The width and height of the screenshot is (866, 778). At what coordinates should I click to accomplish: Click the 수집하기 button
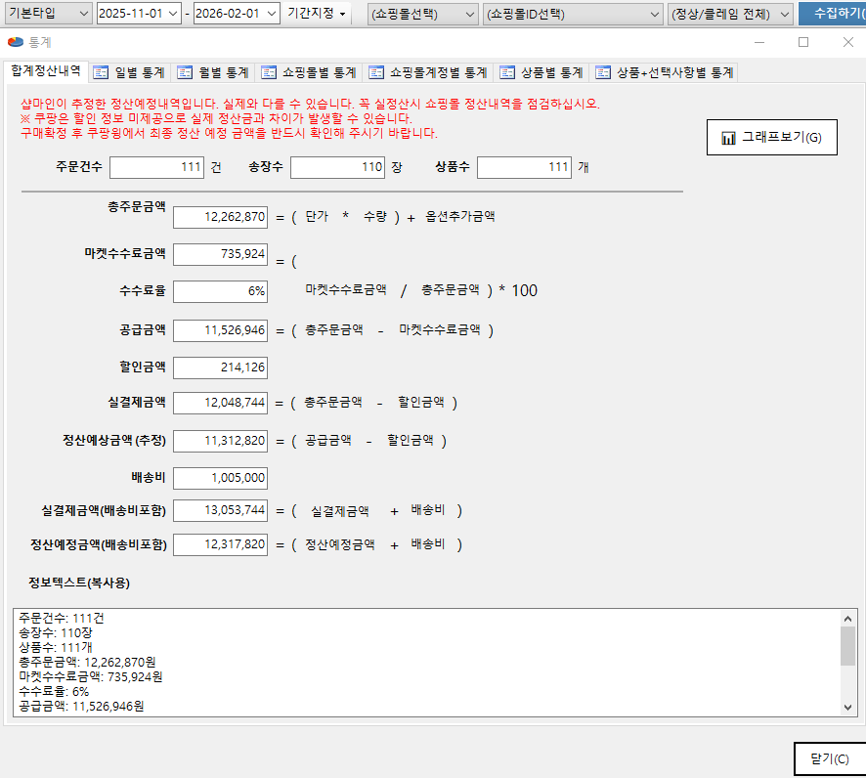coord(834,13)
